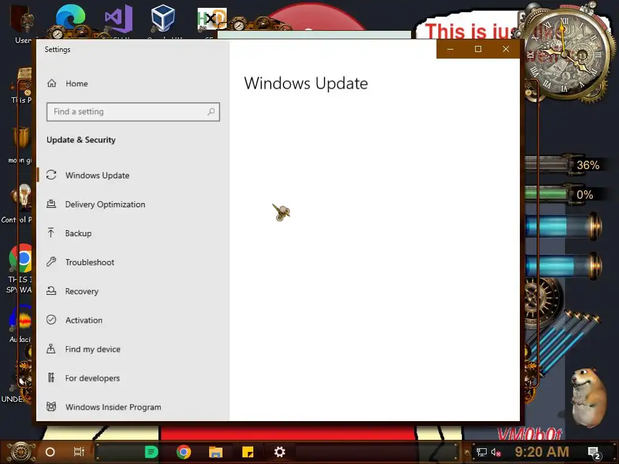Open Task View on the taskbar
Viewport: 619px width, 464px height.
(x=79, y=452)
